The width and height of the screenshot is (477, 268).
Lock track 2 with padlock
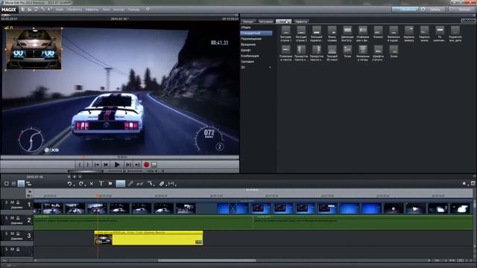(x=18, y=218)
